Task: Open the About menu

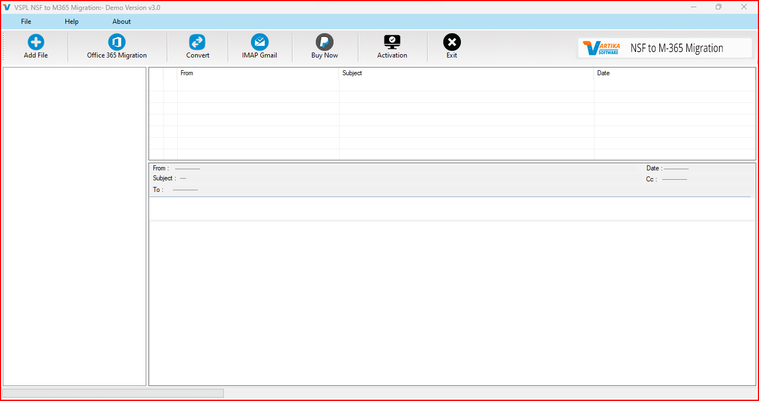Action: (121, 22)
